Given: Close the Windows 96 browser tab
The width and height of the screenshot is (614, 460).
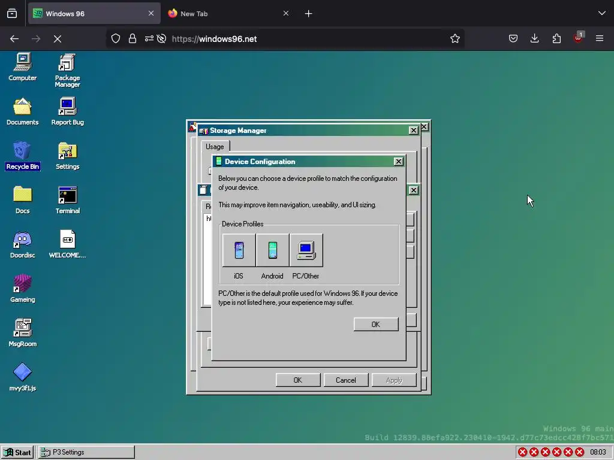Looking at the screenshot, I should coord(151,13).
